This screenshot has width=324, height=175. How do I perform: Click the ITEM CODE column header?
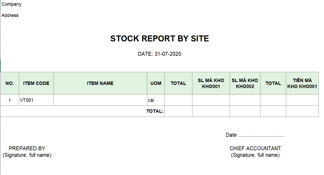click(36, 83)
